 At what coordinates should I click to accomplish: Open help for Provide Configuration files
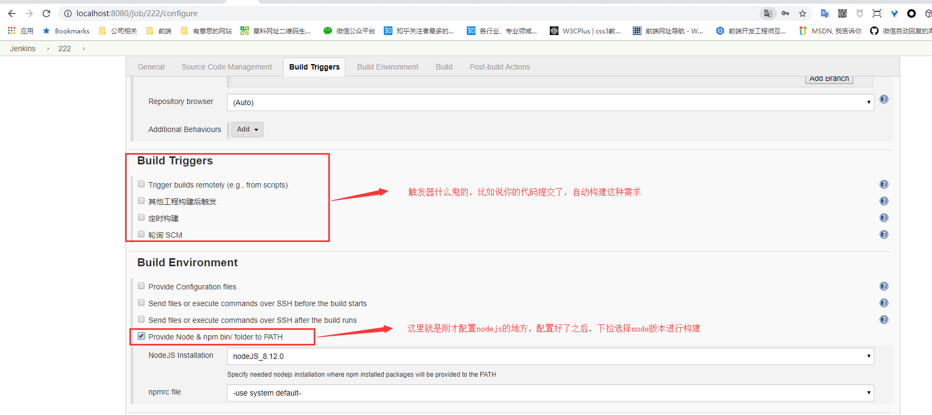click(884, 286)
